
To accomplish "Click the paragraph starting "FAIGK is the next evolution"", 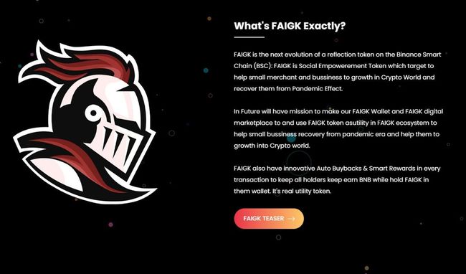I will click(338, 72).
